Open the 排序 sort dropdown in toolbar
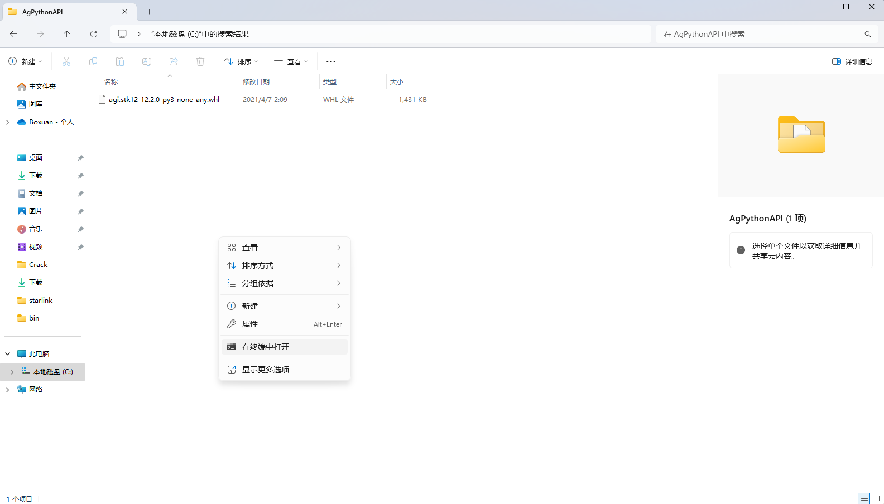Viewport: 884px width, 504px height. 241,61
